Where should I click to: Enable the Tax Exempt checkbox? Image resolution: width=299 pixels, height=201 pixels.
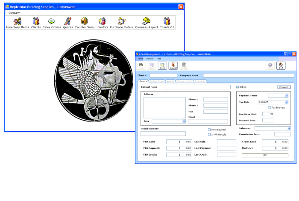[x=269, y=108]
